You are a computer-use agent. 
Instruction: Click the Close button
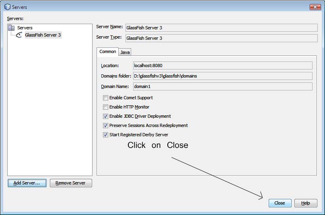tap(280, 203)
